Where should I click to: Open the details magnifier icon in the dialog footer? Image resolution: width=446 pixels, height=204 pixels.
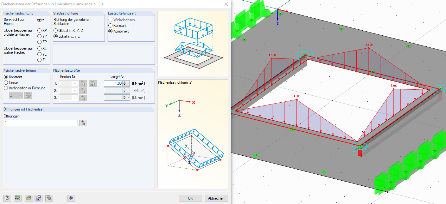pyautogui.click(x=49, y=198)
